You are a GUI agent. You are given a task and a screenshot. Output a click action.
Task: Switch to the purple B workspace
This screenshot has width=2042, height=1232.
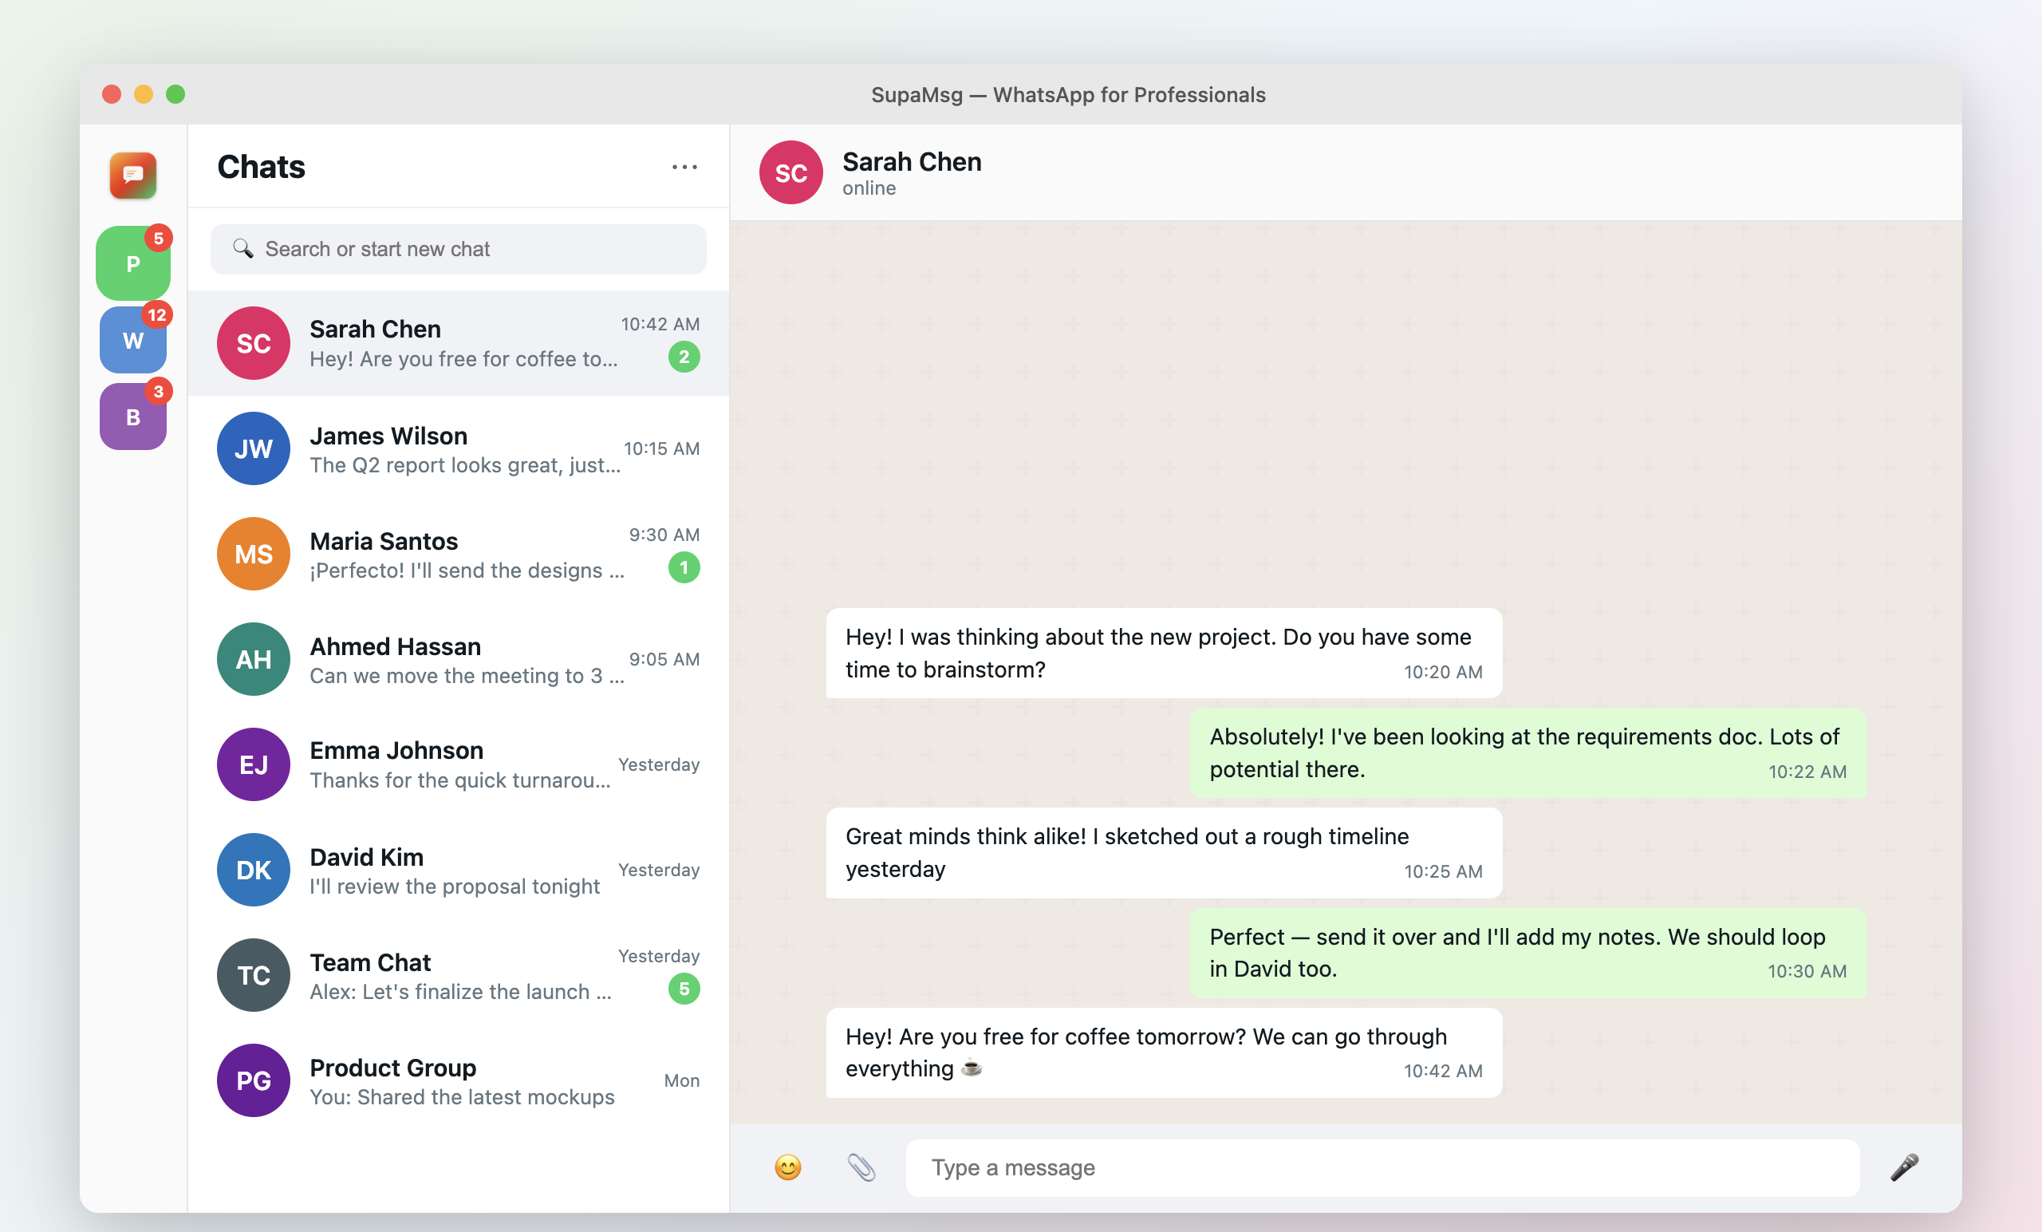(132, 417)
